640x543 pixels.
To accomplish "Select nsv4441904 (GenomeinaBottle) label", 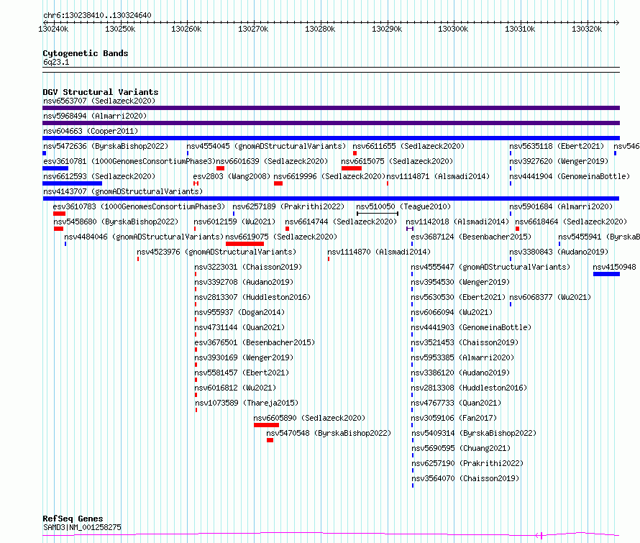I will point(570,176).
